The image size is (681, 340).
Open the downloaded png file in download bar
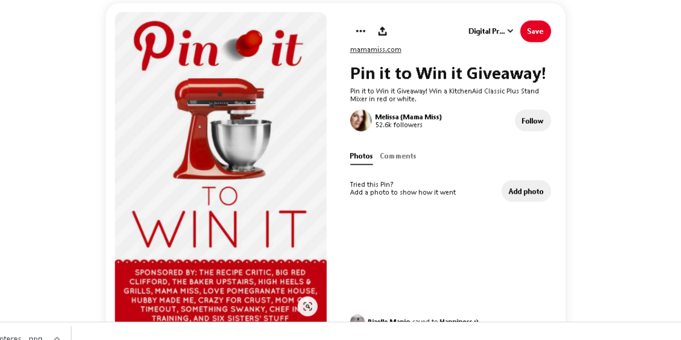[x=22, y=338]
